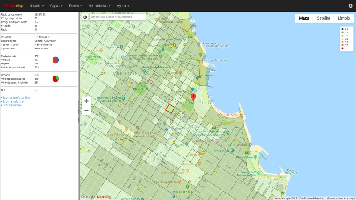
Task: Select the red highlighted census block
Action: pos(170,108)
